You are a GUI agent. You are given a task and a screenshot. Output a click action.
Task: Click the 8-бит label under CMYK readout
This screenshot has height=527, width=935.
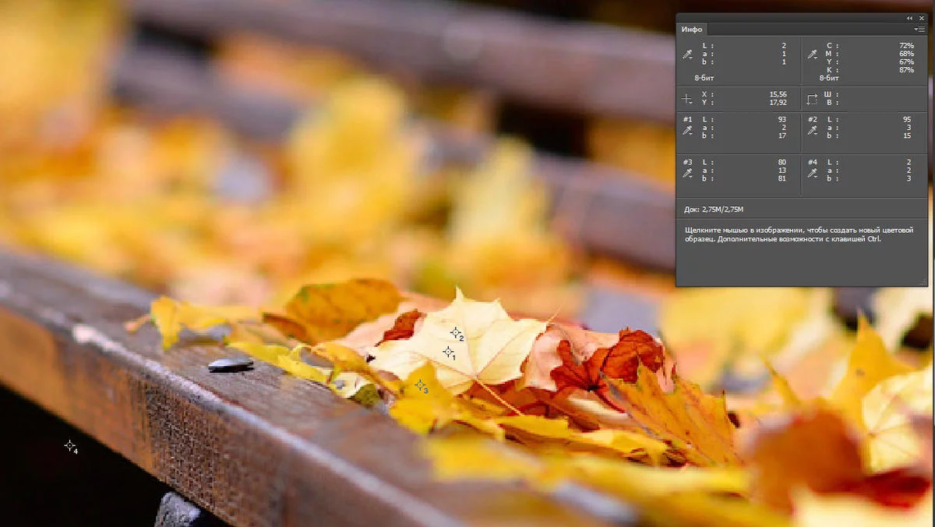[829, 79]
